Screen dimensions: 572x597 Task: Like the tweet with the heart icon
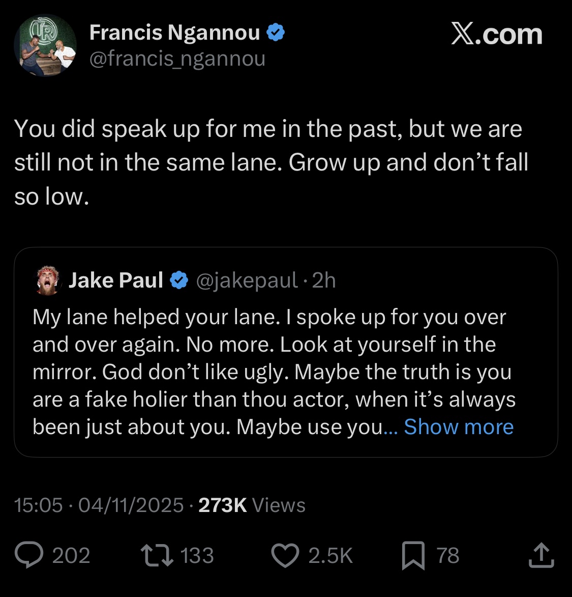pyautogui.click(x=285, y=555)
